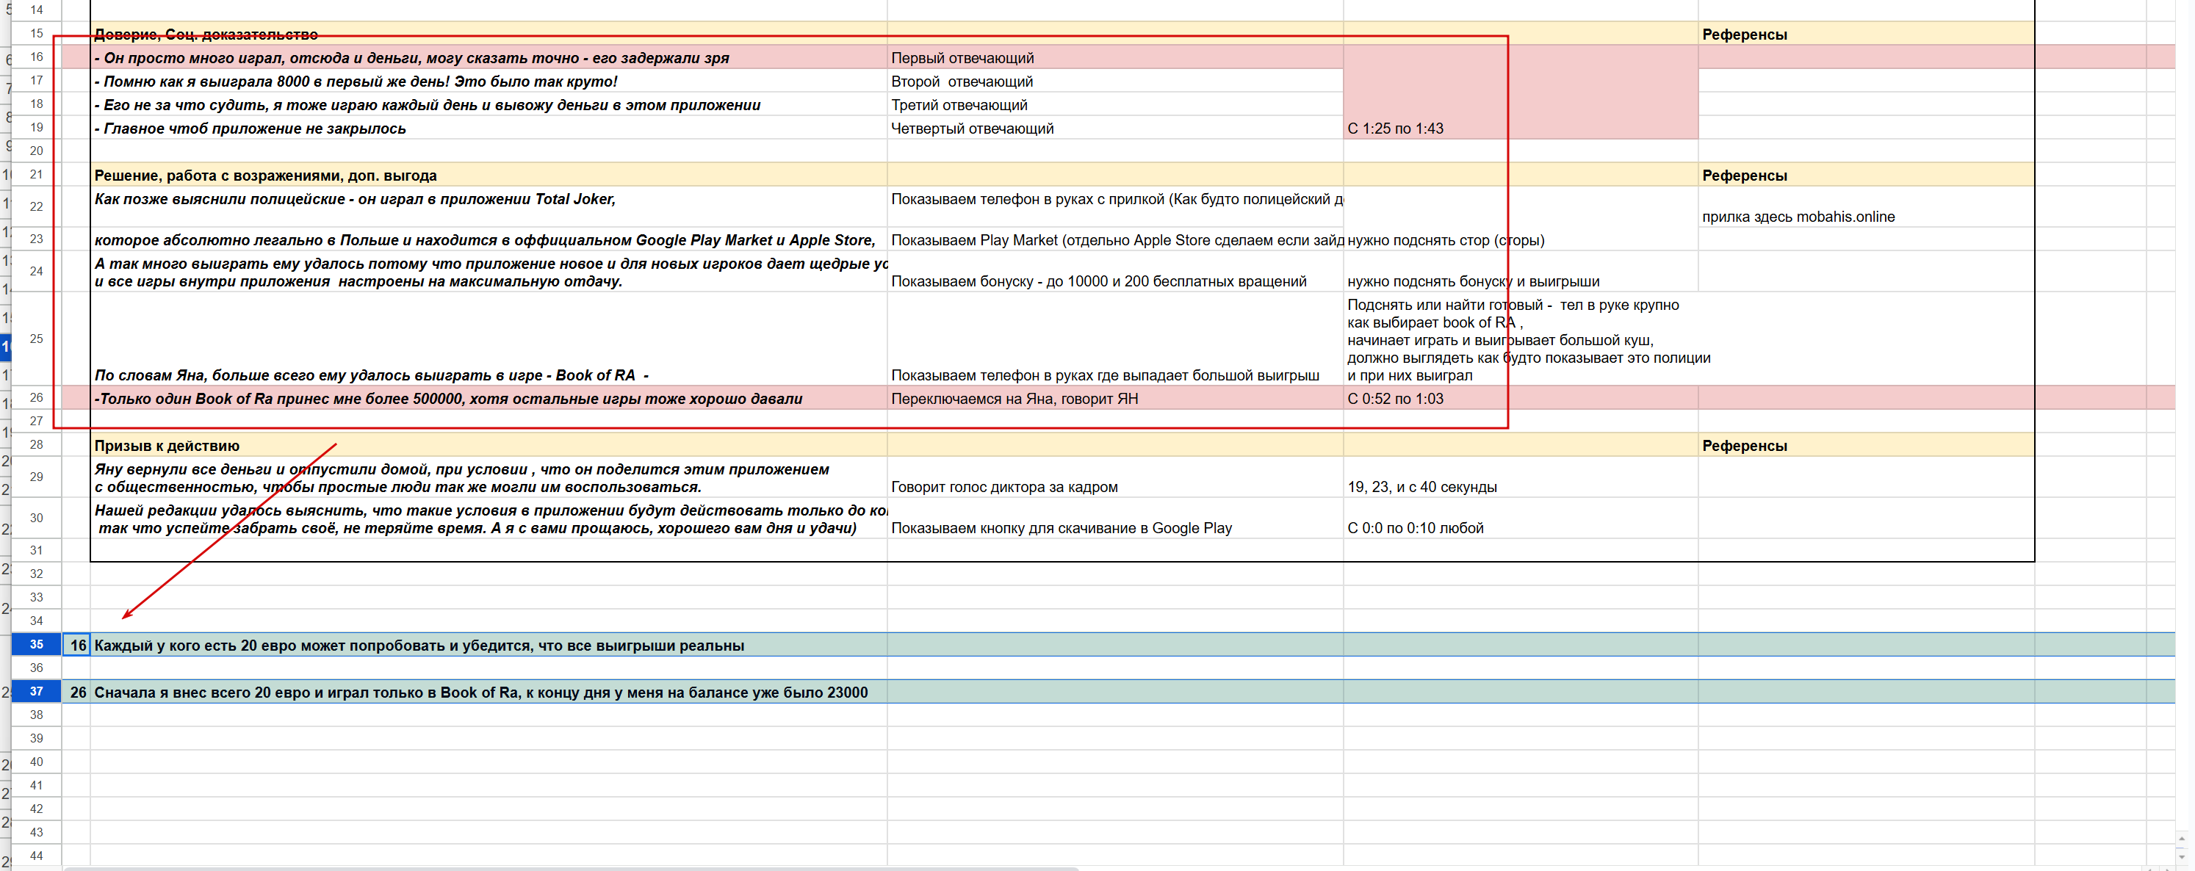The width and height of the screenshot is (2195, 871).
Task: Click cell 'Второй отвечающий'
Action: (1114, 81)
